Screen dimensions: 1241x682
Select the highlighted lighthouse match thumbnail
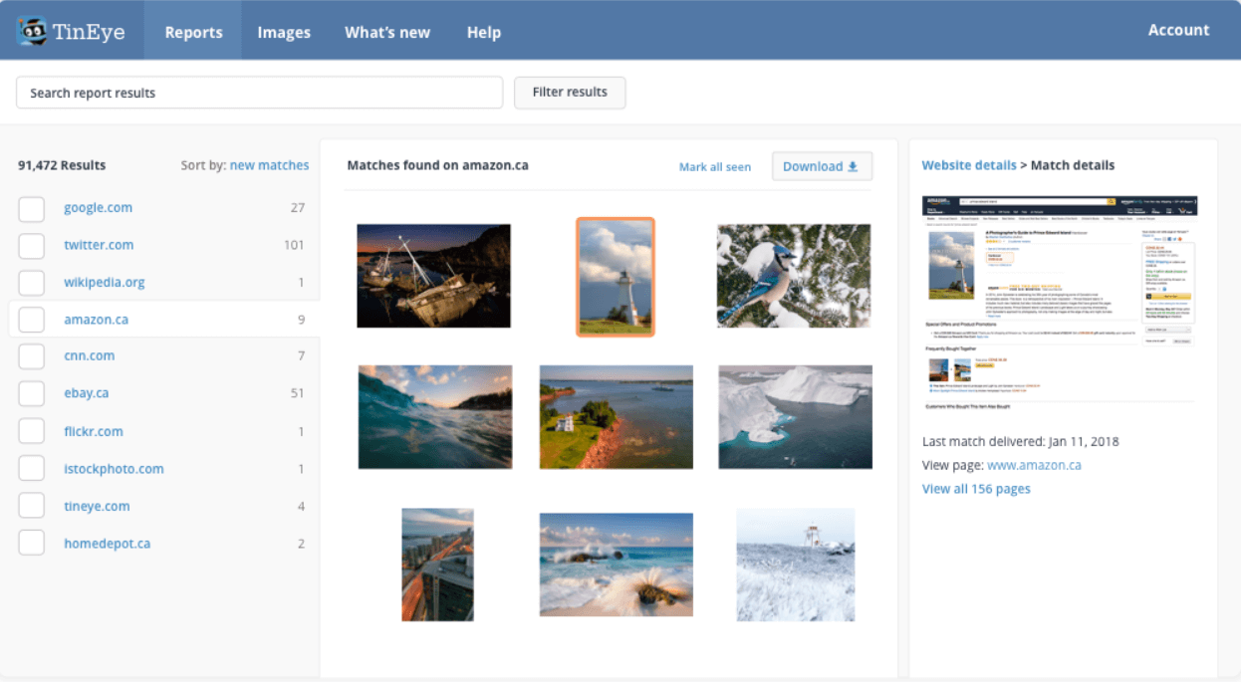616,277
